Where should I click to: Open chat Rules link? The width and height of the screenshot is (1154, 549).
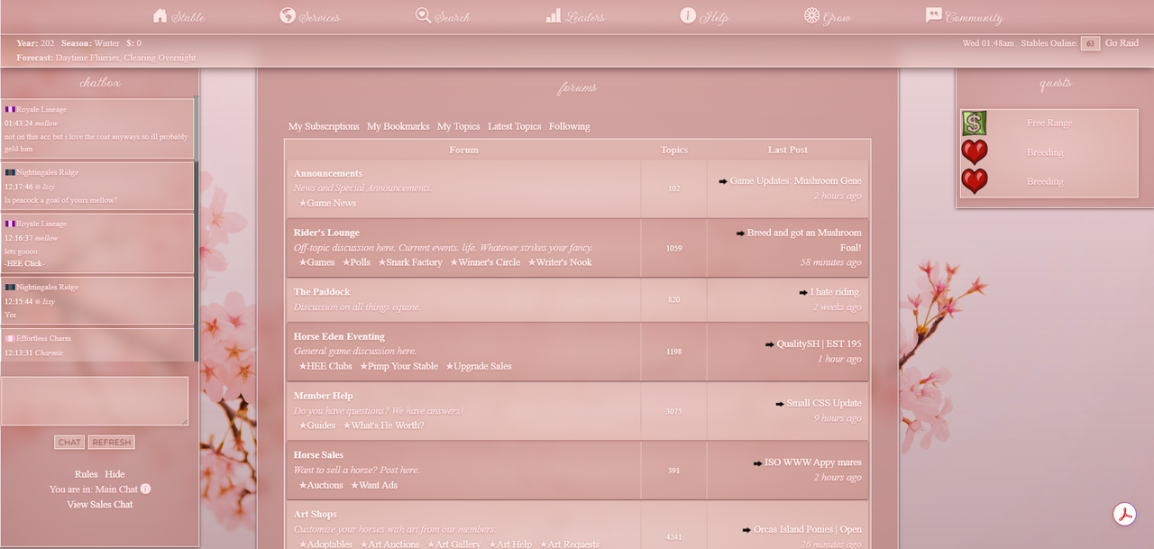[87, 474]
